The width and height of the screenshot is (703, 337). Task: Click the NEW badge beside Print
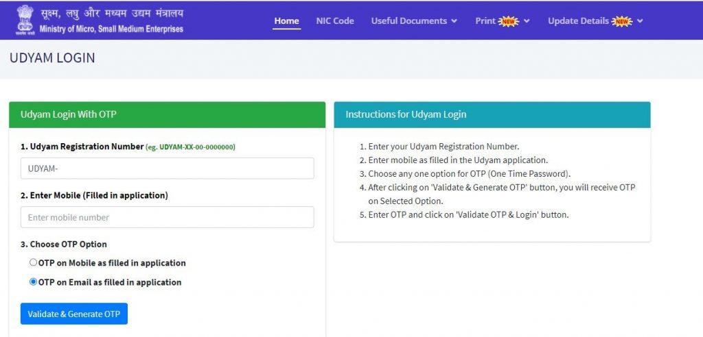pyautogui.click(x=509, y=21)
